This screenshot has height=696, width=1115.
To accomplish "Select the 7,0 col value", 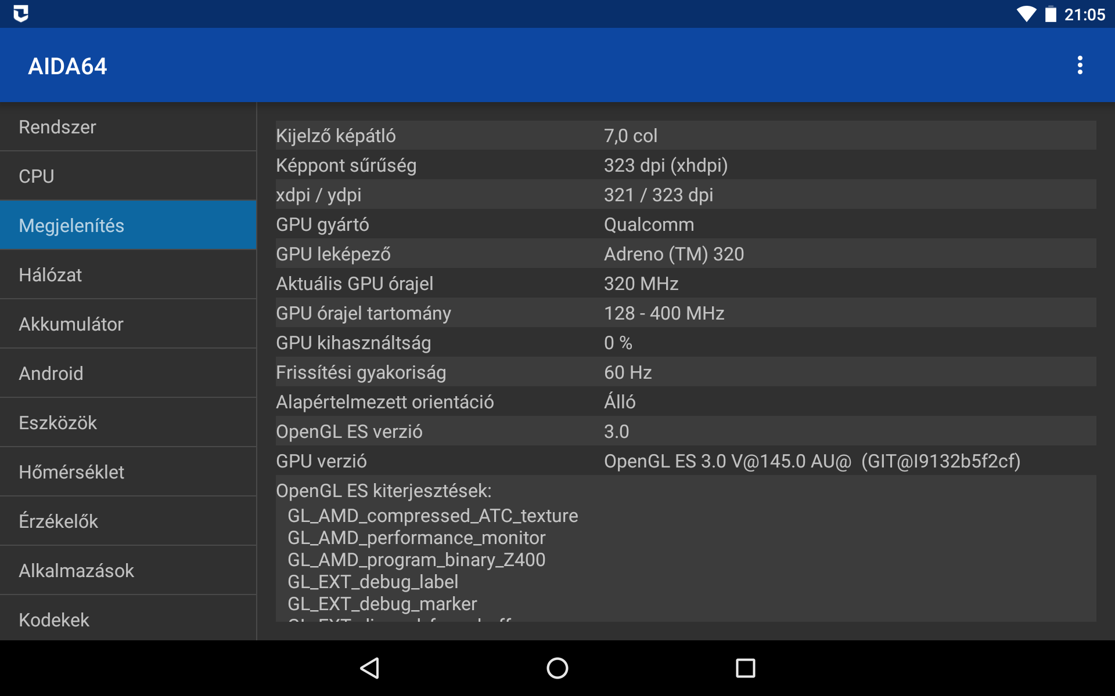I will coord(631,136).
